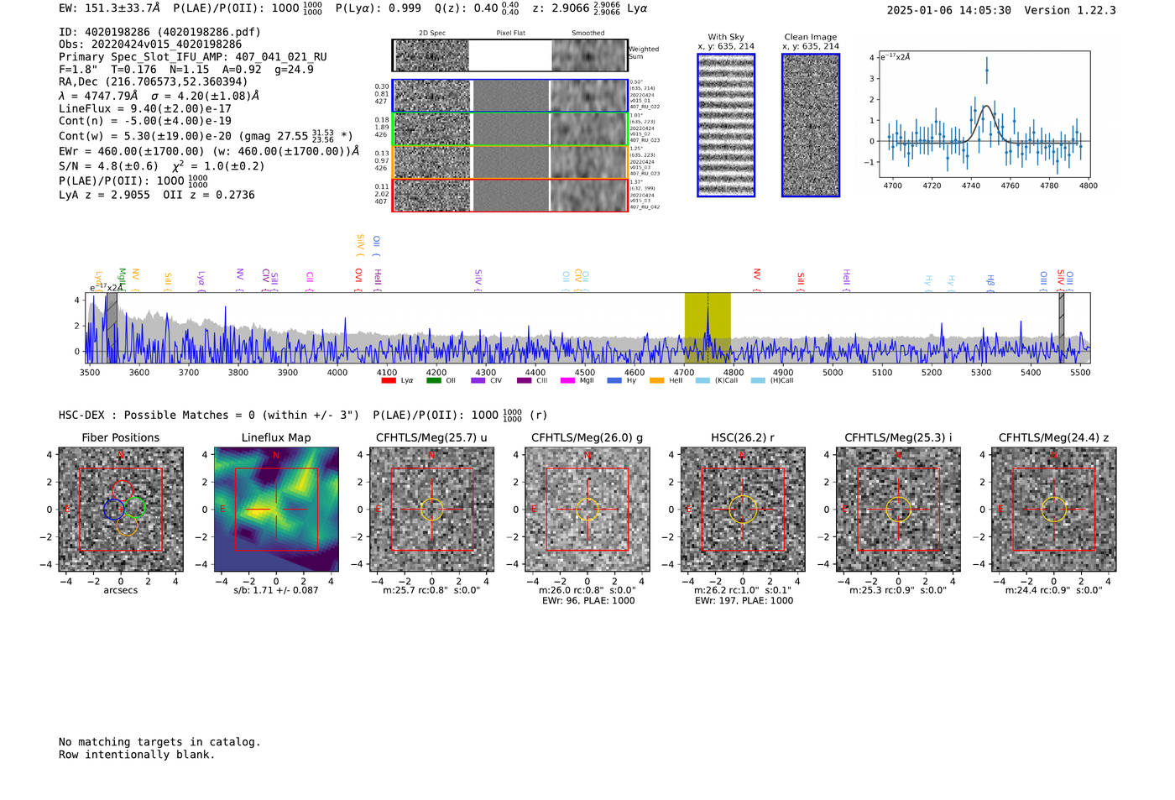Select the red-bordered fiber spectrum row
The width and height of the screenshot is (1175, 800).
coord(509,195)
